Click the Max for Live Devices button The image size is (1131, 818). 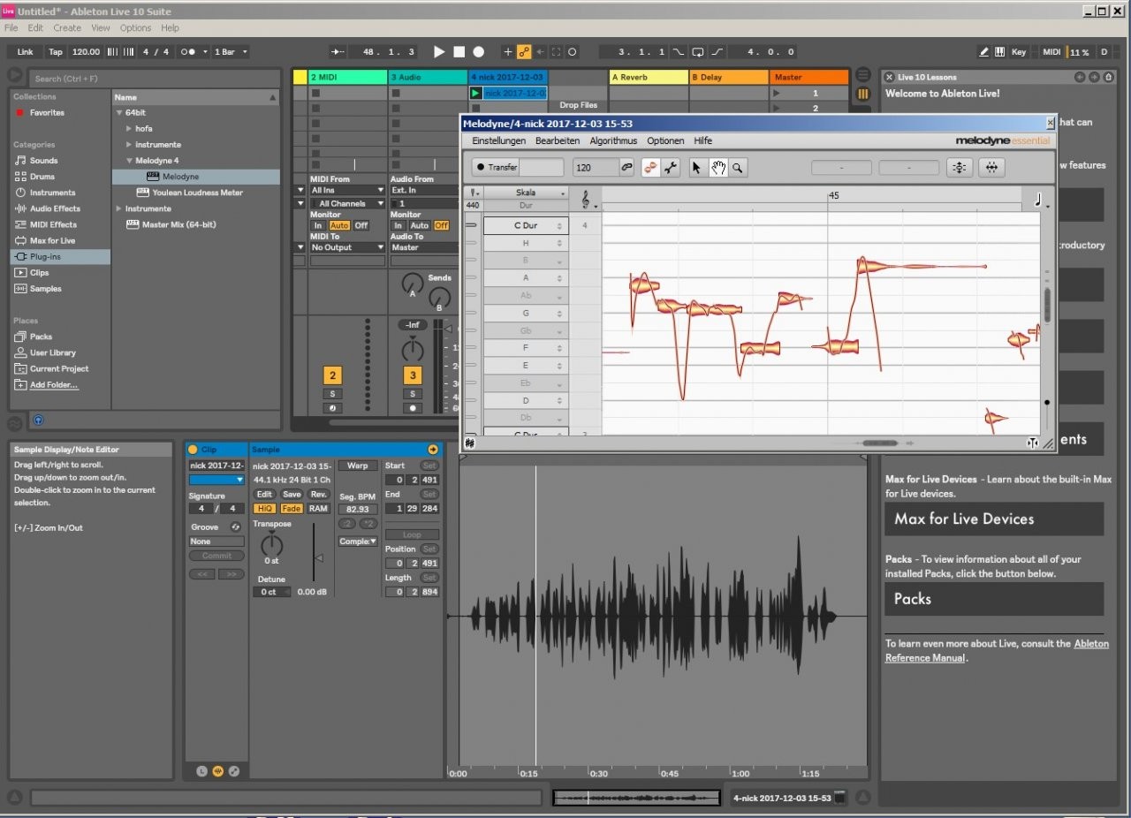click(994, 519)
